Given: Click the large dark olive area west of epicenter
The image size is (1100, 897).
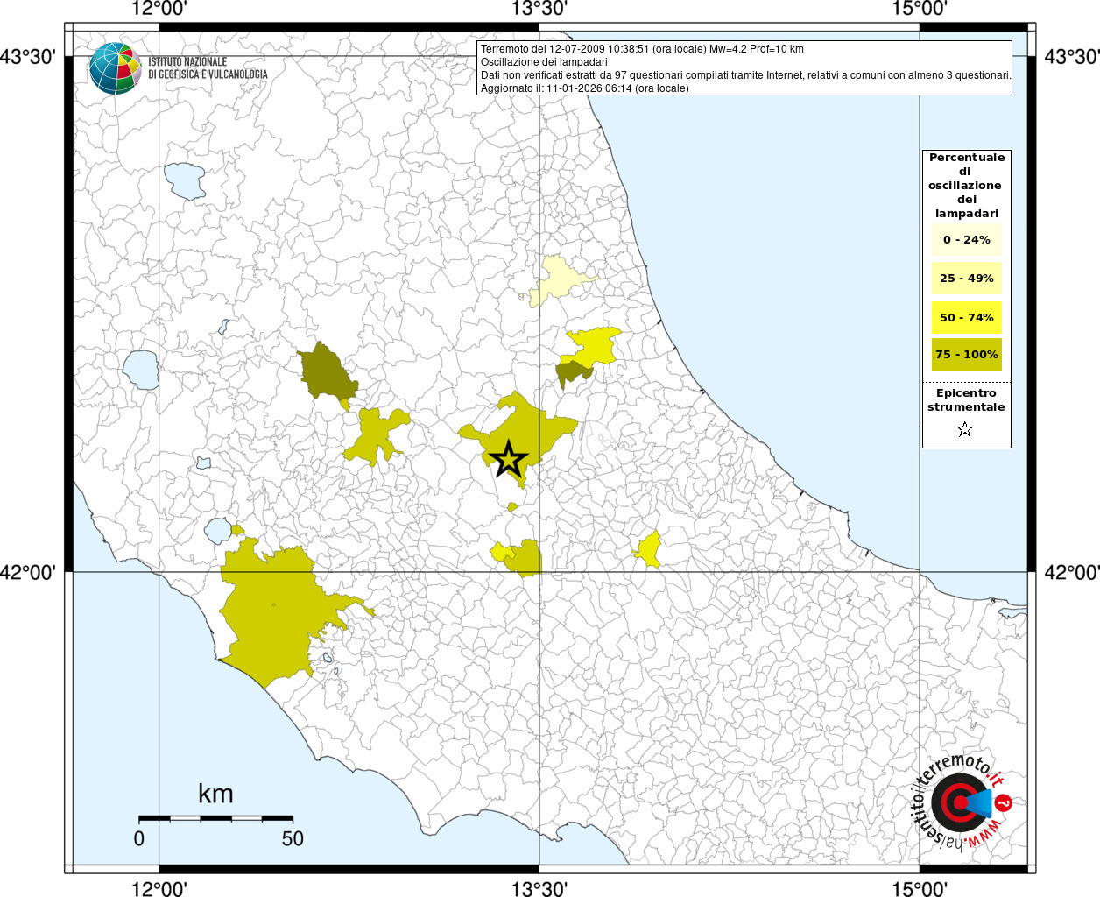Looking at the screenshot, I should 326,373.
